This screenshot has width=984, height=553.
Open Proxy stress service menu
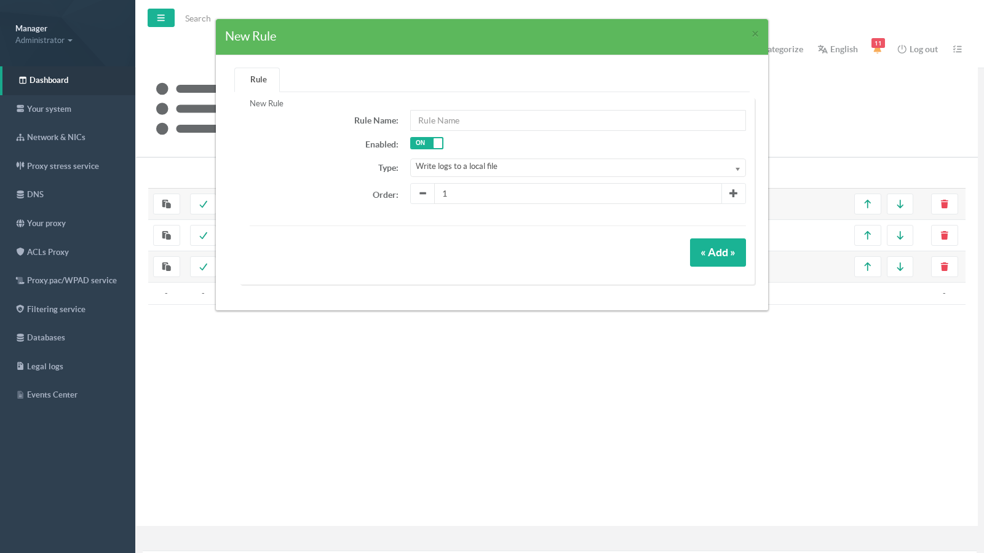68,166
